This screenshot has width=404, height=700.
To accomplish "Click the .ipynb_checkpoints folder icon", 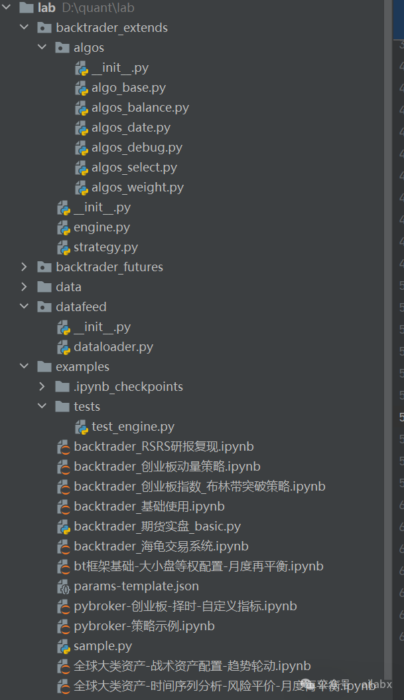I will click(x=62, y=387).
